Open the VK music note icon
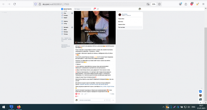Viewport: 207px width, 110px height. click(98, 9)
